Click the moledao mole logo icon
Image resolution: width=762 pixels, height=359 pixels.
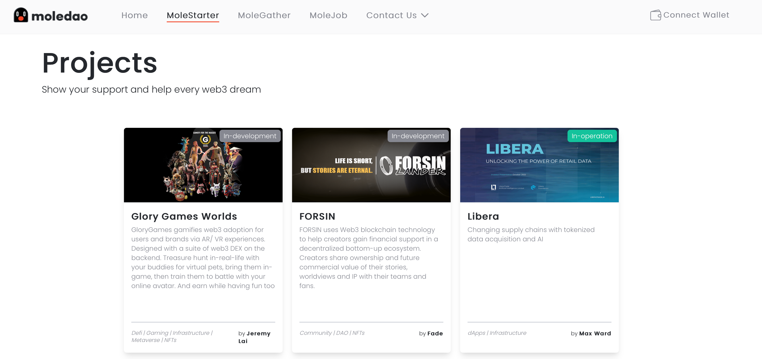(21, 15)
